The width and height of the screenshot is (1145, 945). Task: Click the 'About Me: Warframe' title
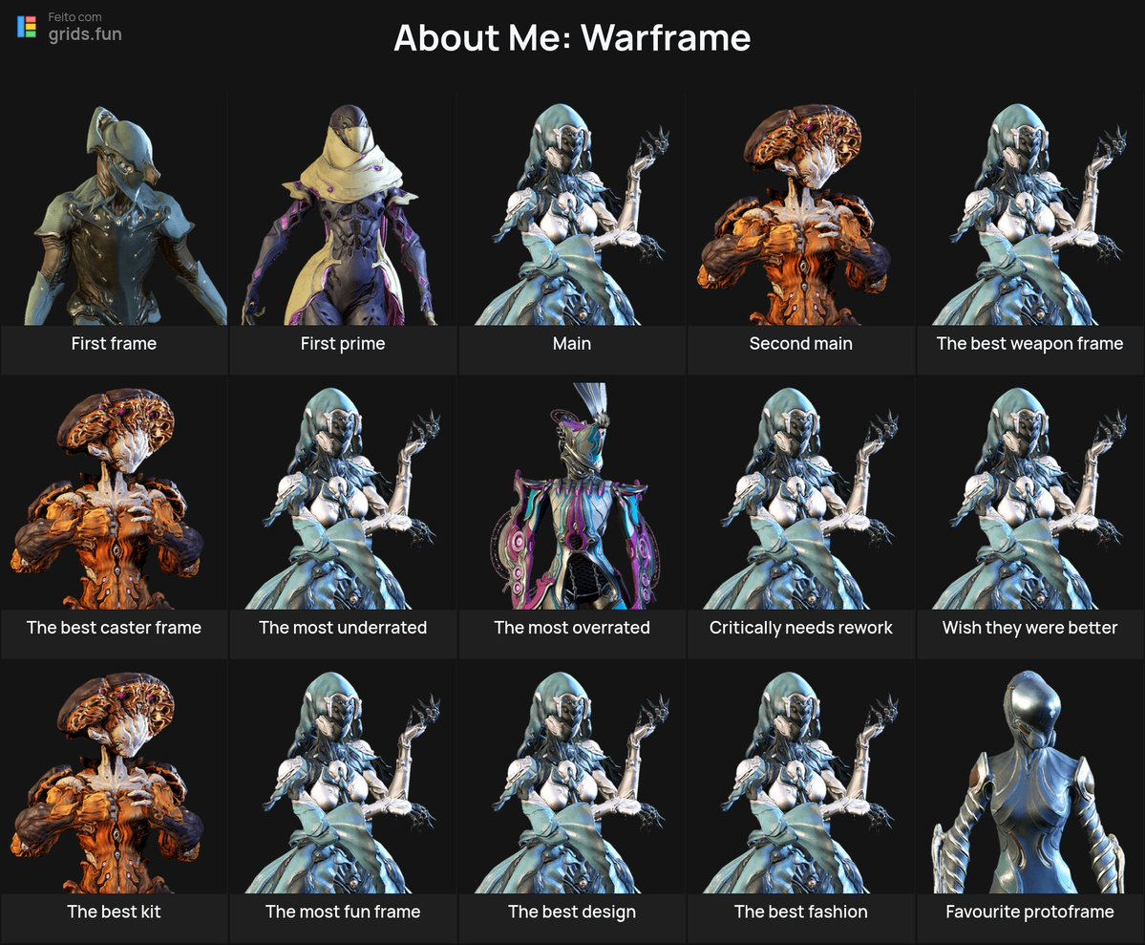(x=572, y=37)
